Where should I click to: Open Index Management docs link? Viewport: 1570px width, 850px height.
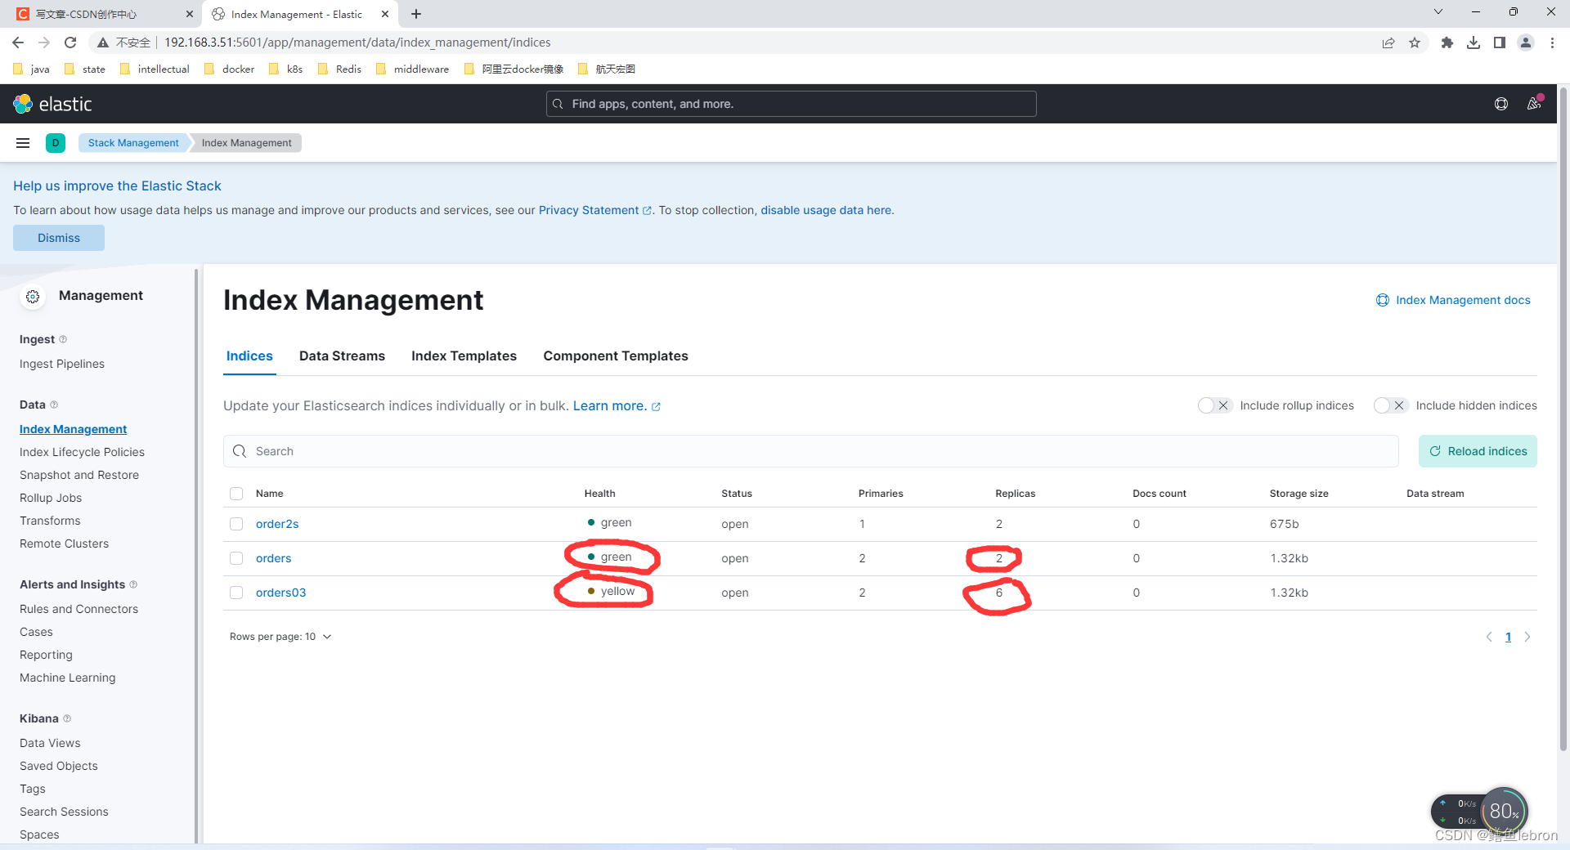pos(1453,300)
